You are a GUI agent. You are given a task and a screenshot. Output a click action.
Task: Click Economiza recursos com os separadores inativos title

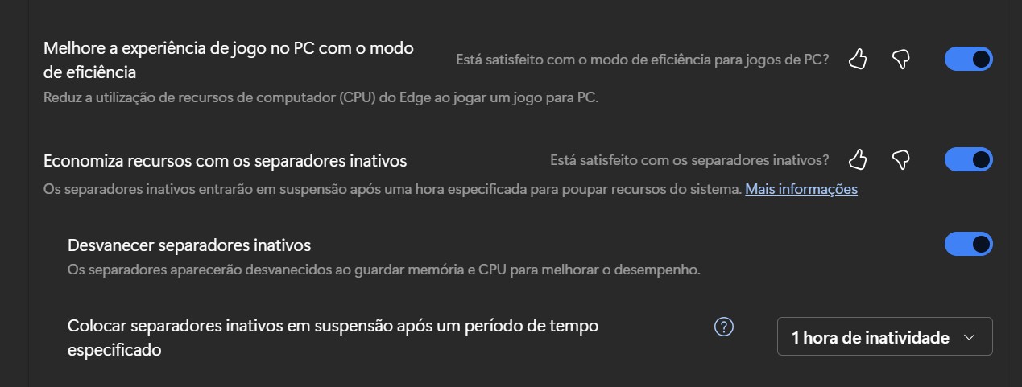pyautogui.click(x=225, y=160)
